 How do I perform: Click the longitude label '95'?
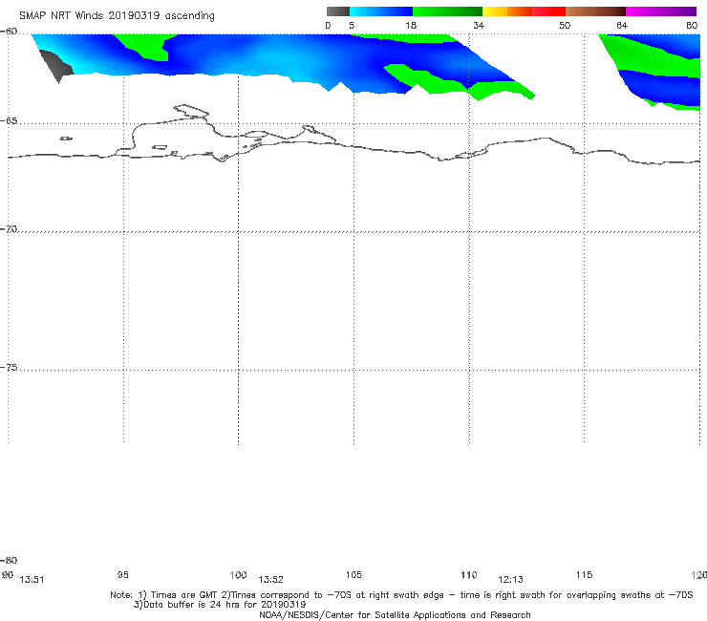[x=122, y=574]
